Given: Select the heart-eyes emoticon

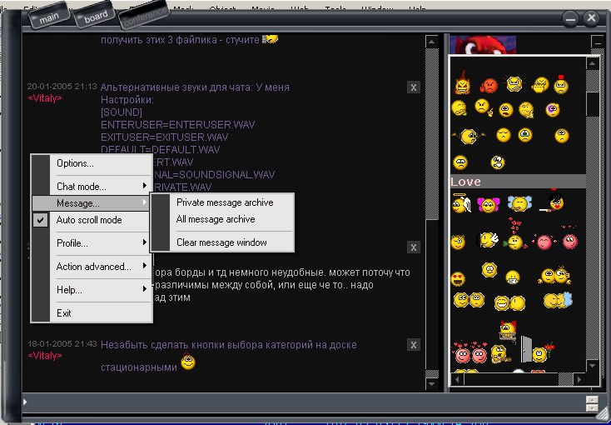Looking at the screenshot, I should (458, 278).
